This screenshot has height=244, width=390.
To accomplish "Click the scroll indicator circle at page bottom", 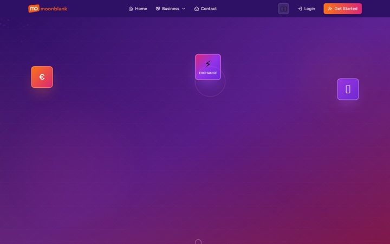I will [198, 242].
